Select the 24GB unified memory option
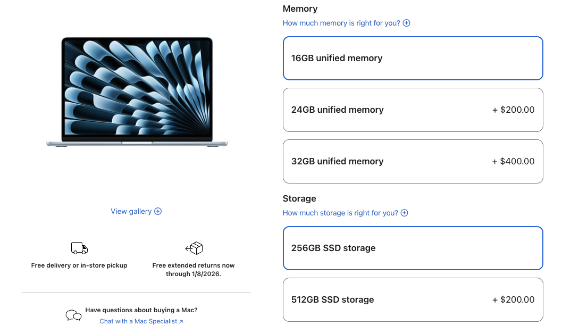Image resolution: width=579 pixels, height=325 pixels. click(x=413, y=110)
